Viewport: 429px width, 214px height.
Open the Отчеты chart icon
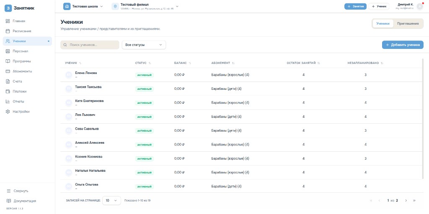coord(8,102)
